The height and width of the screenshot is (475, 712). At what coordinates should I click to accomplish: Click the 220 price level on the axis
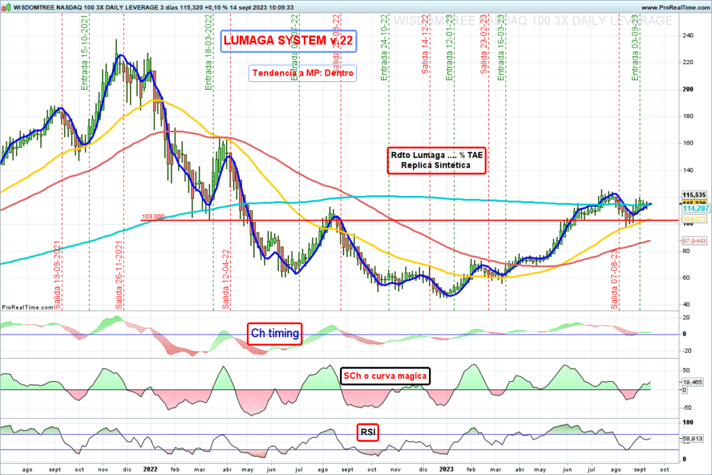point(688,62)
